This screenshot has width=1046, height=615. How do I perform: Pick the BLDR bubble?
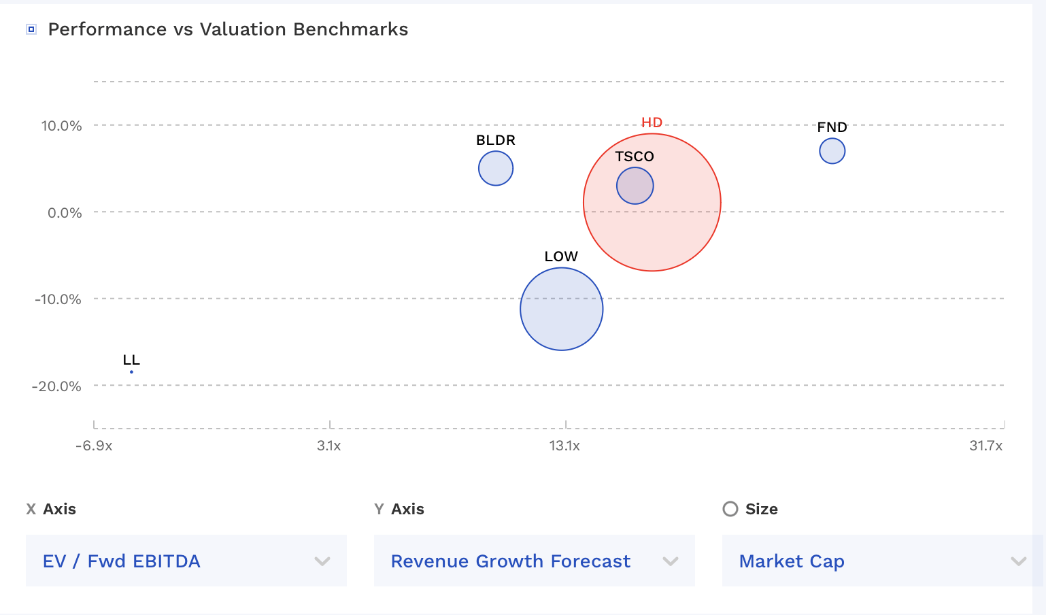point(496,169)
